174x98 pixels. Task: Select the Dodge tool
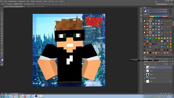tap(2, 41)
